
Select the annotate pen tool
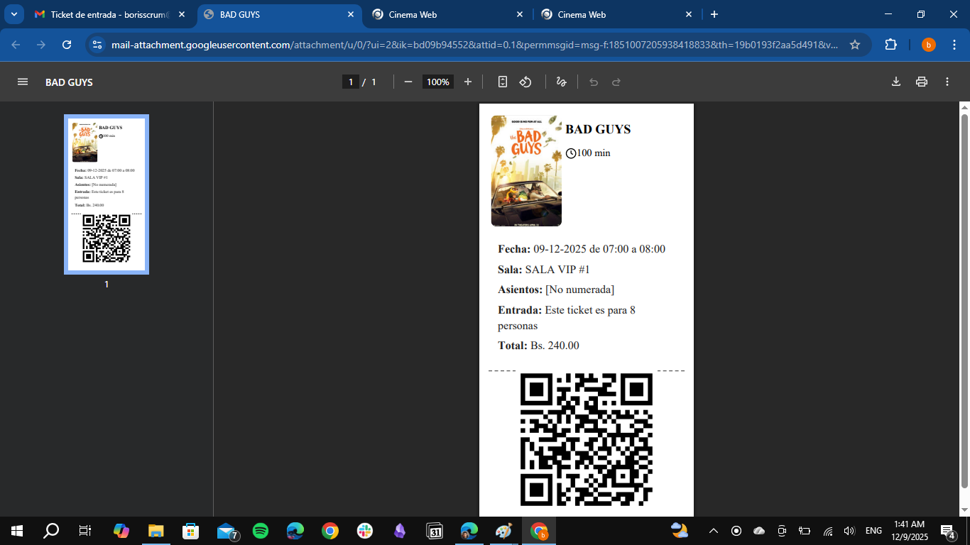coord(561,82)
